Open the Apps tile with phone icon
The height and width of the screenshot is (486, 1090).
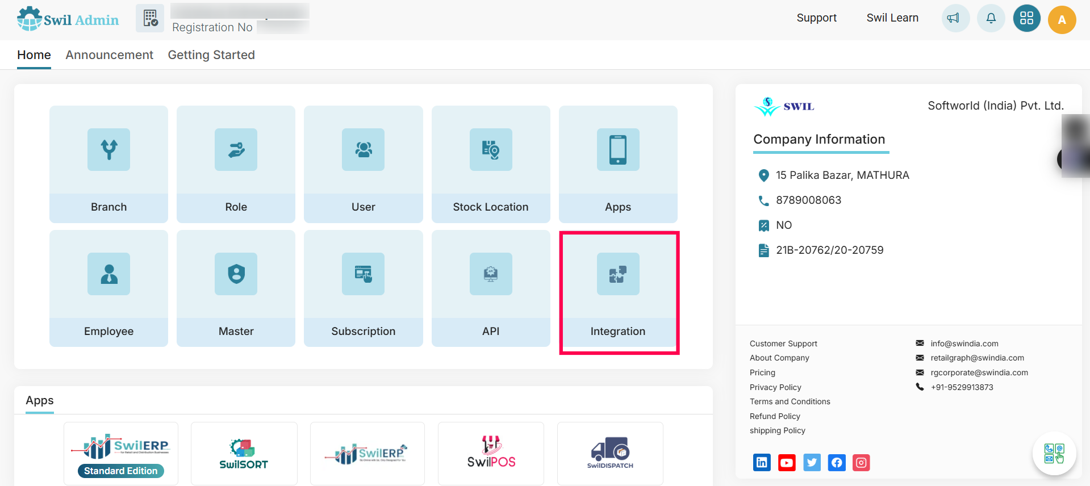click(618, 164)
